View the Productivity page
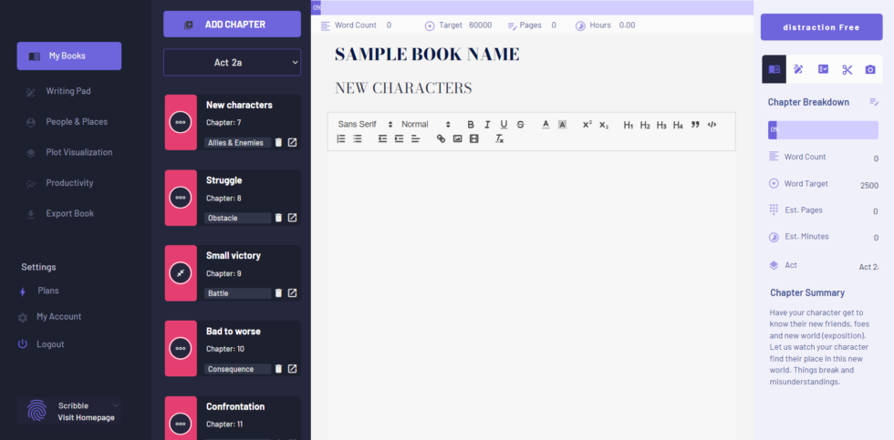The width and height of the screenshot is (894, 440). coord(69,183)
